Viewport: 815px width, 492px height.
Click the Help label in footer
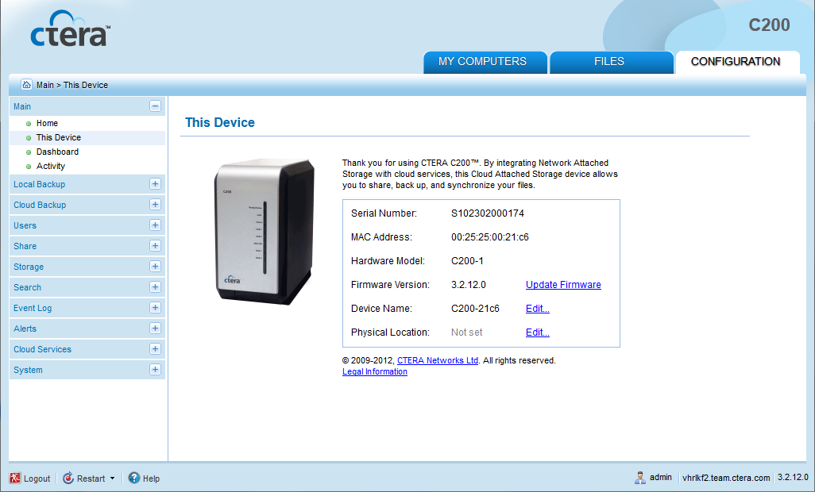coord(151,479)
